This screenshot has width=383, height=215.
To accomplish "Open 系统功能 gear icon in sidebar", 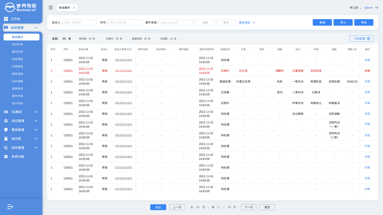I will click(x=6, y=157).
